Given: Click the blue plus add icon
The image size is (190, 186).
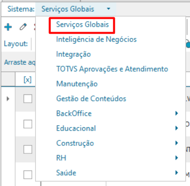Looking at the screenshot, I should [8, 27].
